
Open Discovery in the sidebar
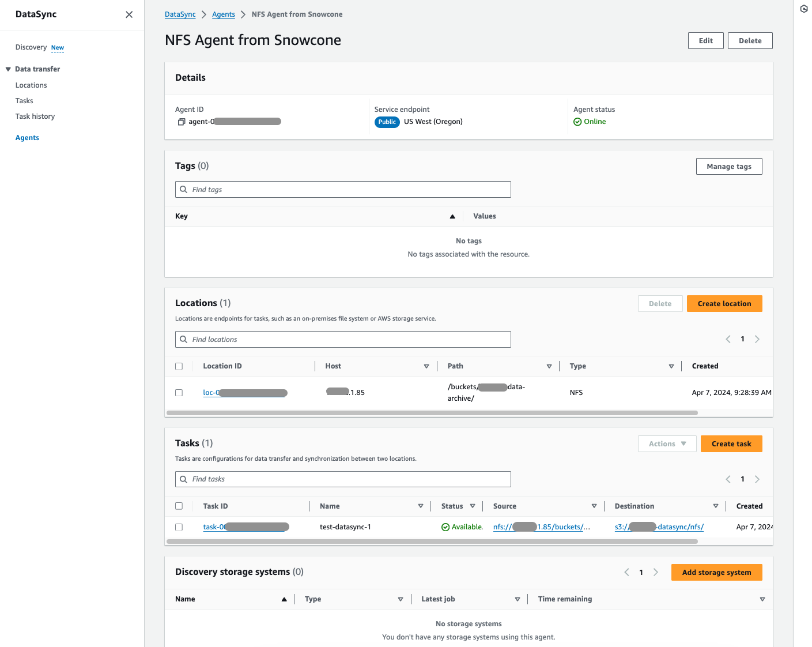(x=31, y=47)
